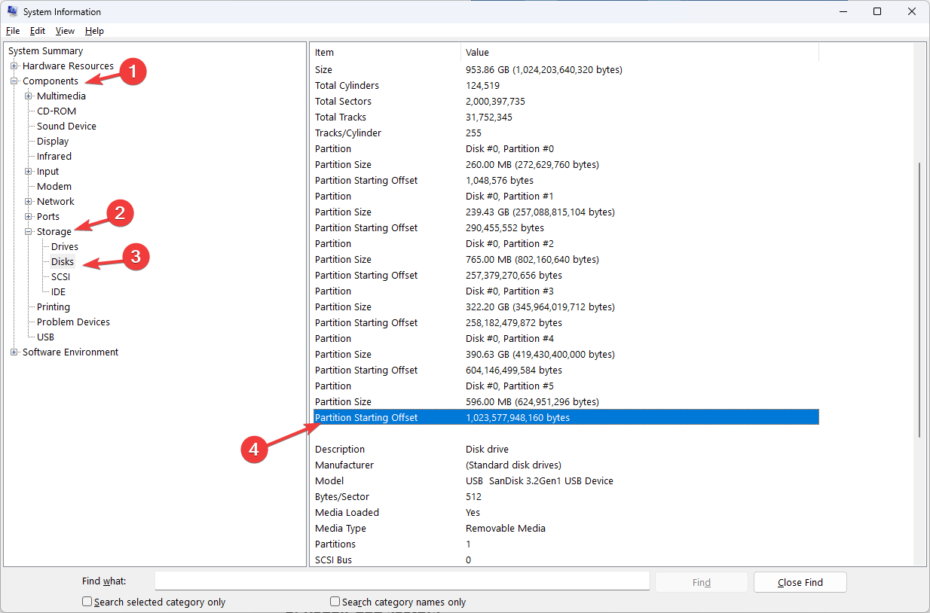Open the System Information app menu icon
Viewport: 930px width, 613px height.
[x=11, y=11]
